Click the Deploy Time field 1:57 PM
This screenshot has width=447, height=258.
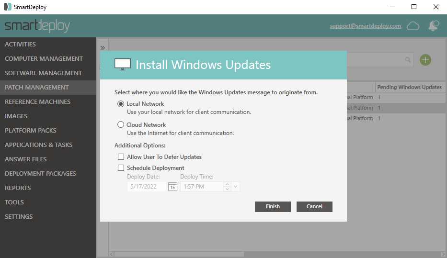[202, 187]
